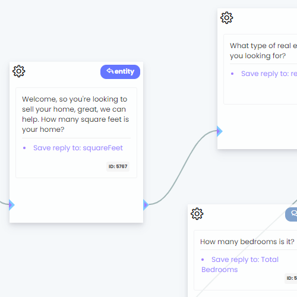
Task: Click chat bubble badge on bedrooms card
Action: point(291,214)
